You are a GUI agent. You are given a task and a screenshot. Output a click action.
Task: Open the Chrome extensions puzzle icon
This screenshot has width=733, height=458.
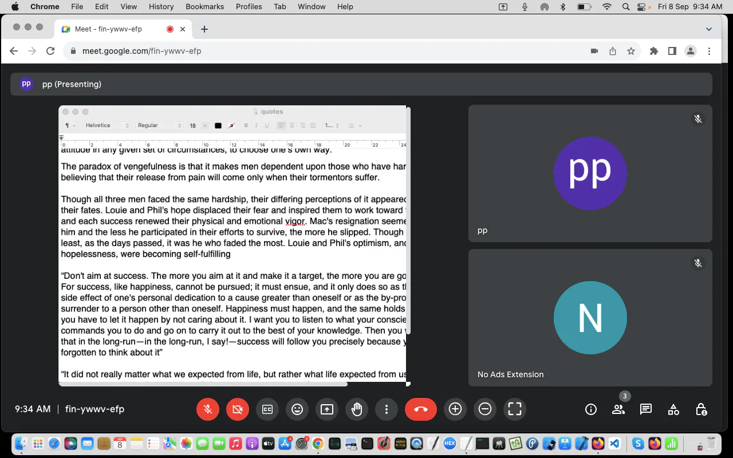tap(654, 51)
